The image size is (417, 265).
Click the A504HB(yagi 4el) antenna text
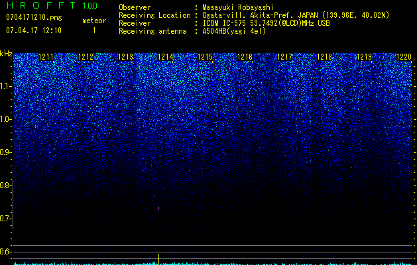pyautogui.click(x=234, y=31)
